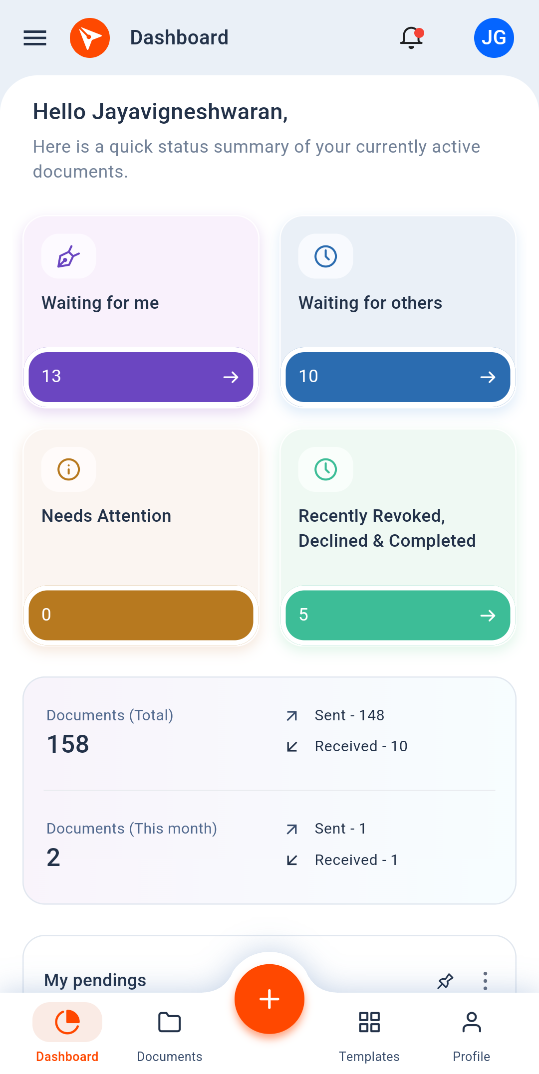Screen dimensions: 539x1074
Task: Select the Sent arrow icon beside Sent - 148
Action: point(291,715)
